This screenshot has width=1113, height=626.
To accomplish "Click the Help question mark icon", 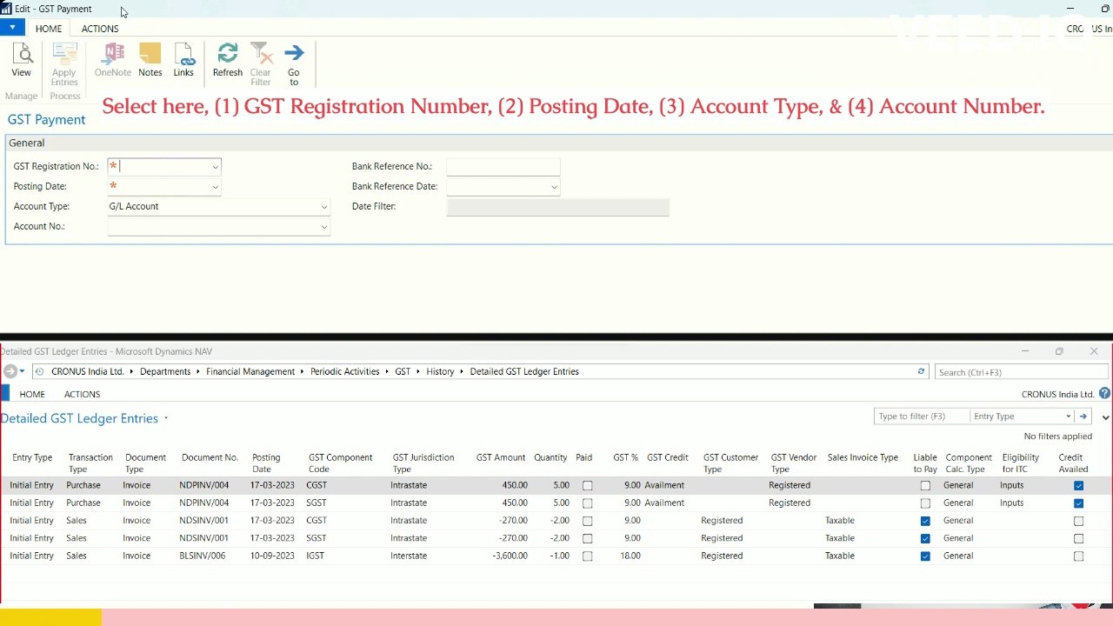I will pyautogui.click(x=1103, y=394).
